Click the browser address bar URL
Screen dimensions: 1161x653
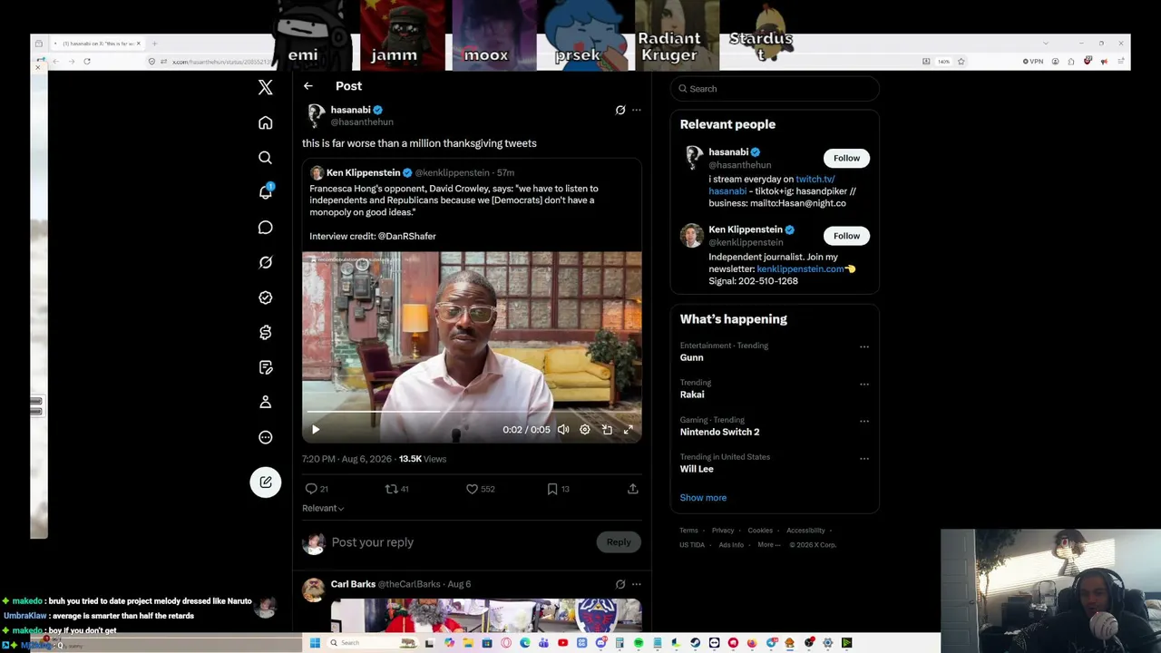pos(221,62)
